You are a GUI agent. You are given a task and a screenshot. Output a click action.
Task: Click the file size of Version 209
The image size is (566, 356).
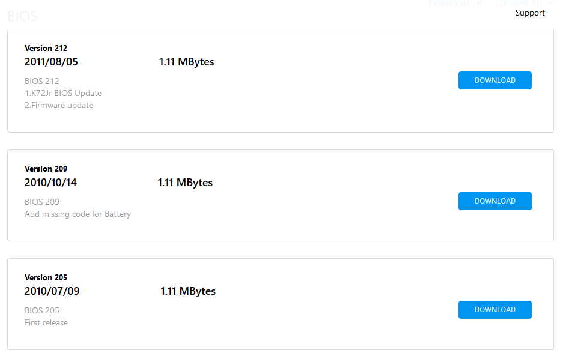(185, 183)
